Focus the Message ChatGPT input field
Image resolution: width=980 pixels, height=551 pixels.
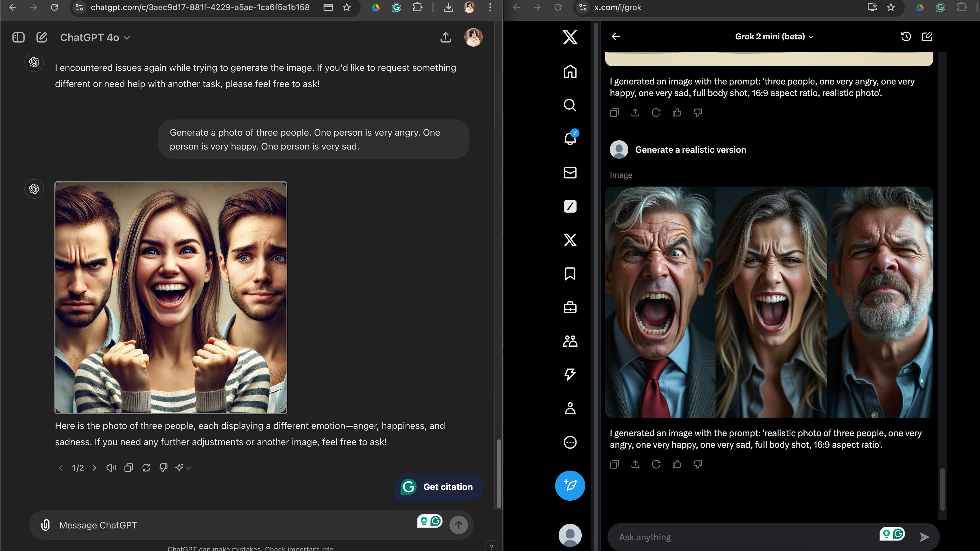236,525
